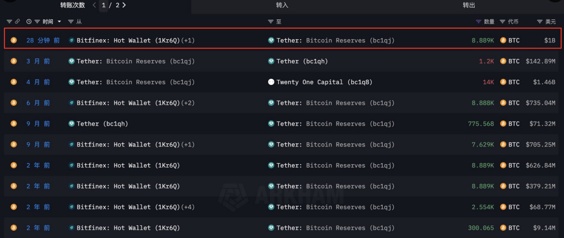The width and height of the screenshot is (564, 238).
Task: Open filter icon next to 至 column
Action: [271, 21]
